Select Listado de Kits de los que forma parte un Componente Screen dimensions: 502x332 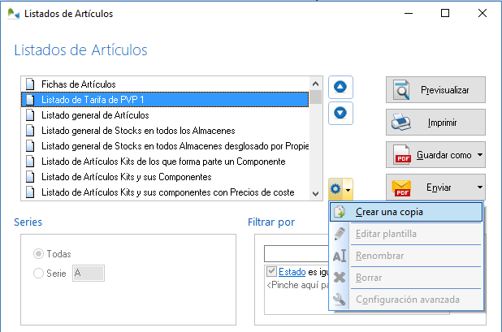click(165, 162)
